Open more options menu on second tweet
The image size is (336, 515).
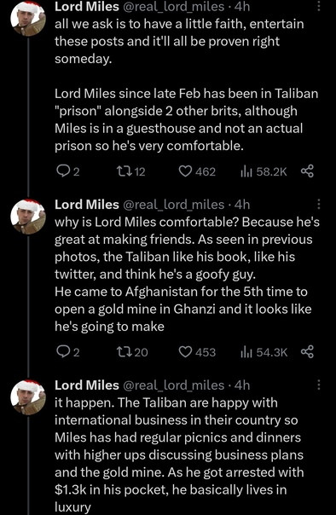pyautogui.click(x=318, y=204)
